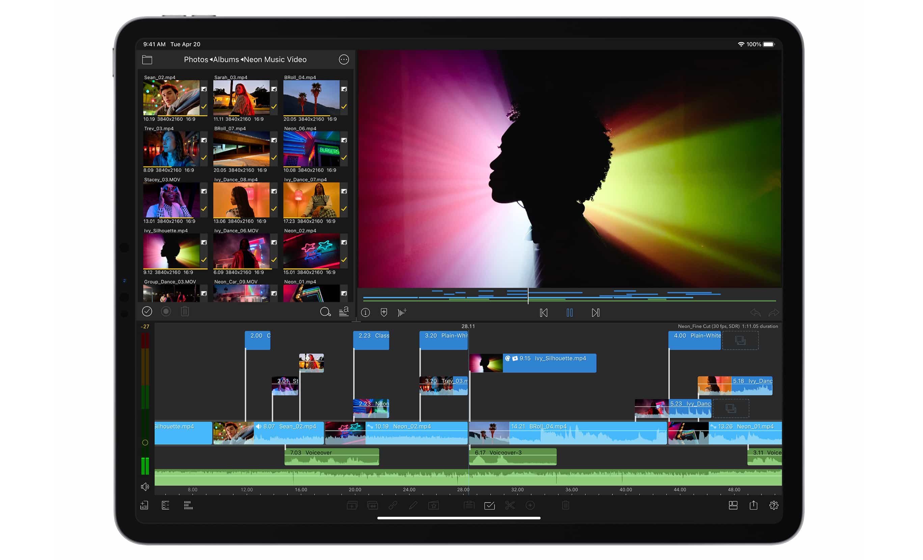Screen dimensions: 923x560
Task: Mute audio using the speaker icon
Action: 145,487
